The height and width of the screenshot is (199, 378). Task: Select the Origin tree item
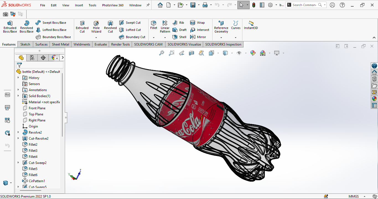(33, 126)
